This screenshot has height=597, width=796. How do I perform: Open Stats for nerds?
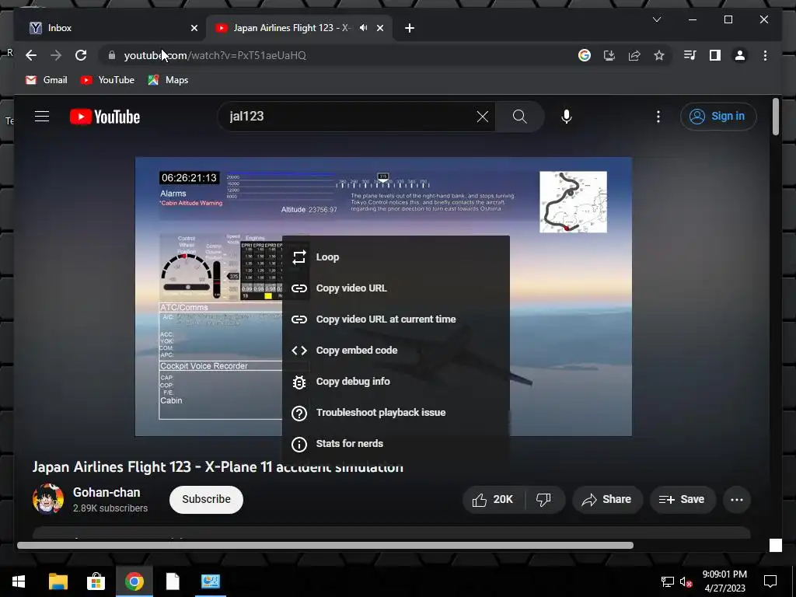396,444
